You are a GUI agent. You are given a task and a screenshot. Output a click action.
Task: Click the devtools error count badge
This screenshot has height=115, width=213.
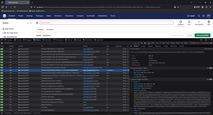click(202, 40)
